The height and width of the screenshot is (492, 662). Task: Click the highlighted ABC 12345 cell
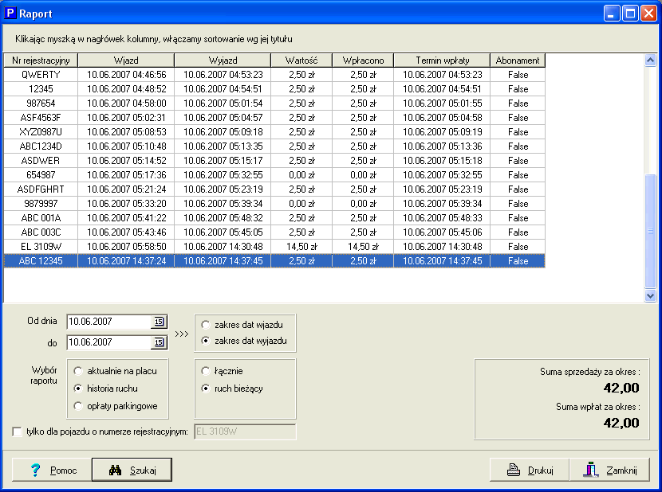(41, 261)
